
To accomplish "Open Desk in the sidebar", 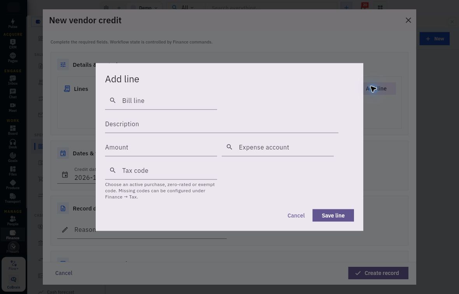I will click(x=12, y=144).
